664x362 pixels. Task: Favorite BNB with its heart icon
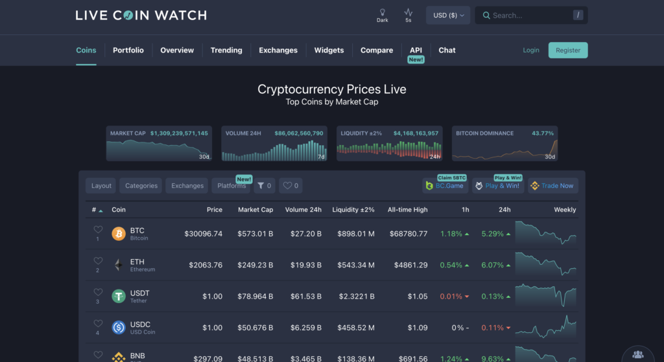point(98,355)
